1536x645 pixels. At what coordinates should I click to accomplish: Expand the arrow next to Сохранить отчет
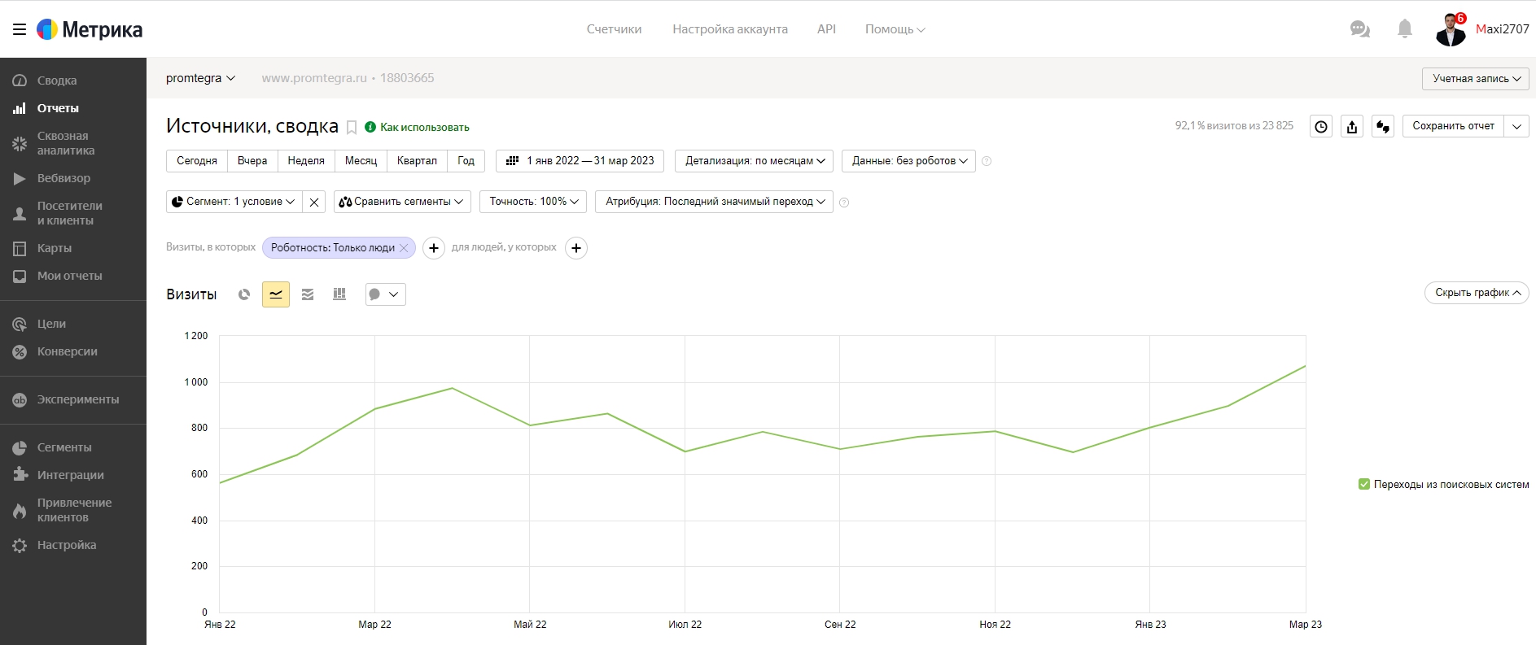tap(1517, 126)
